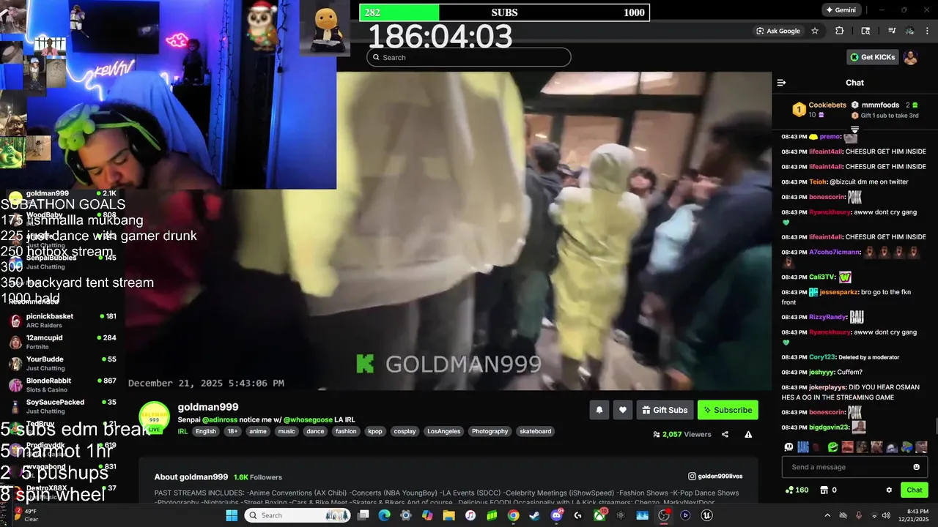The image size is (938, 527).
Task: Insert the green laughing e emote
Action: coord(832,446)
